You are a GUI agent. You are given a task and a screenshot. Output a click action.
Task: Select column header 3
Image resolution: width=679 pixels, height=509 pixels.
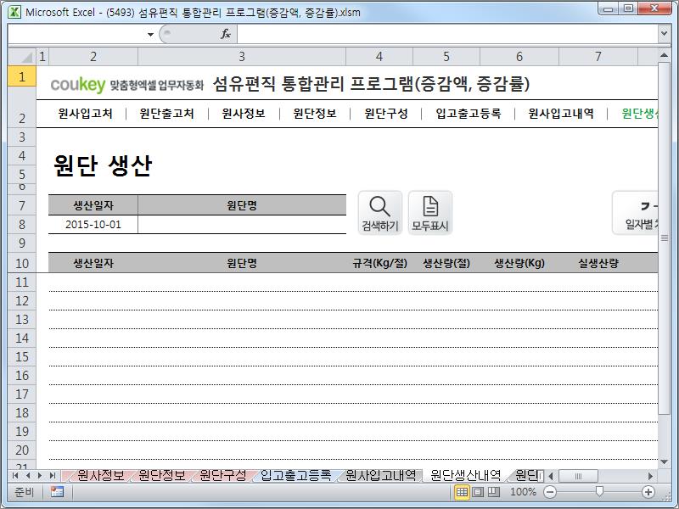click(x=242, y=56)
